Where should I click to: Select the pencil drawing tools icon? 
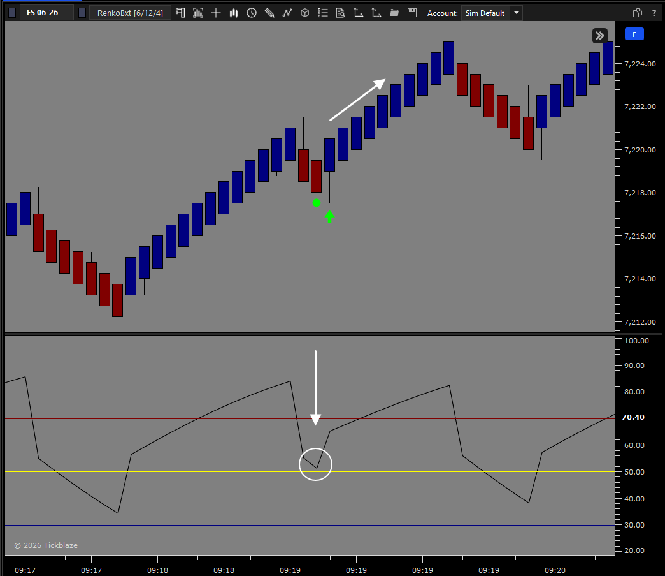click(x=269, y=13)
